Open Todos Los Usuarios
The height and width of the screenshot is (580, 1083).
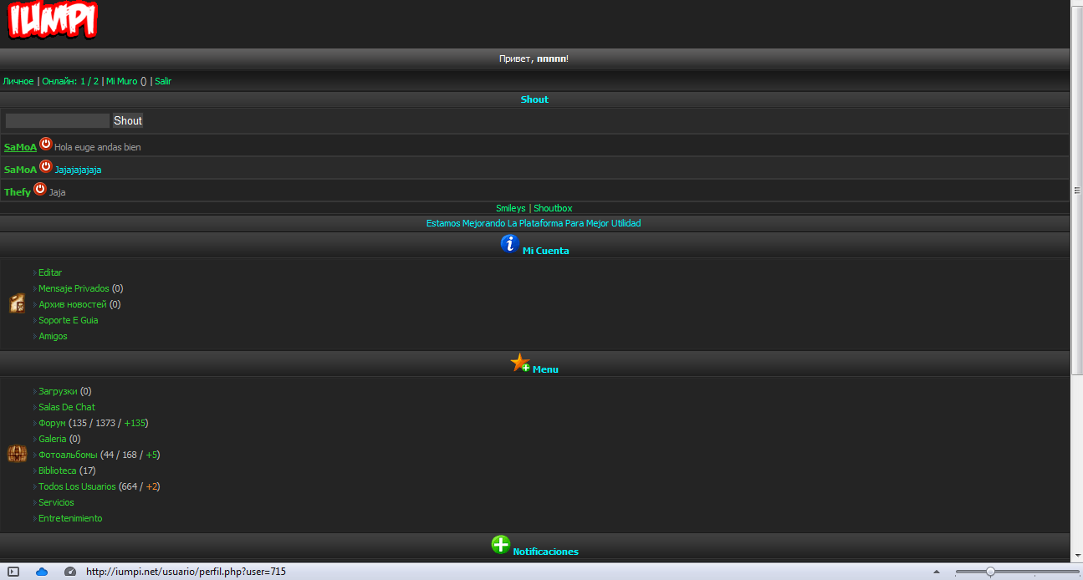click(77, 486)
